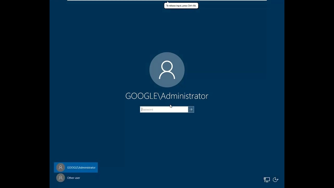Select GOOGLE\Administrator account in user list
The width and height of the screenshot is (334, 188).
click(76, 167)
